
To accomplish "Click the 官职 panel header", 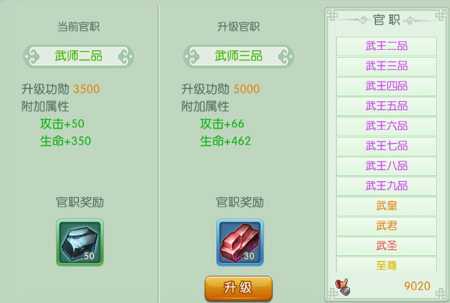I will tap(386, 20).
